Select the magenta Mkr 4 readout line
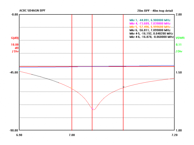Image resolution: width=194 pixels, height=145 pixels. [x=150, y=24]
